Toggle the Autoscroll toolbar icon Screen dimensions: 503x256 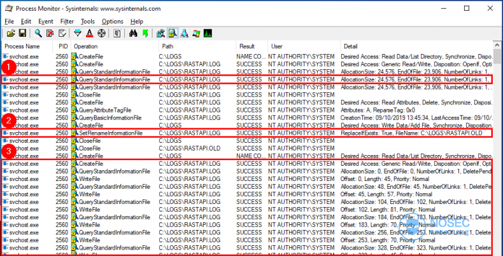click(50, 33)
